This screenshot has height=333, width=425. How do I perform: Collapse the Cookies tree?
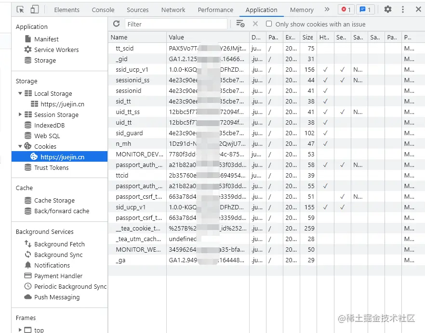[x=20, y=146]
